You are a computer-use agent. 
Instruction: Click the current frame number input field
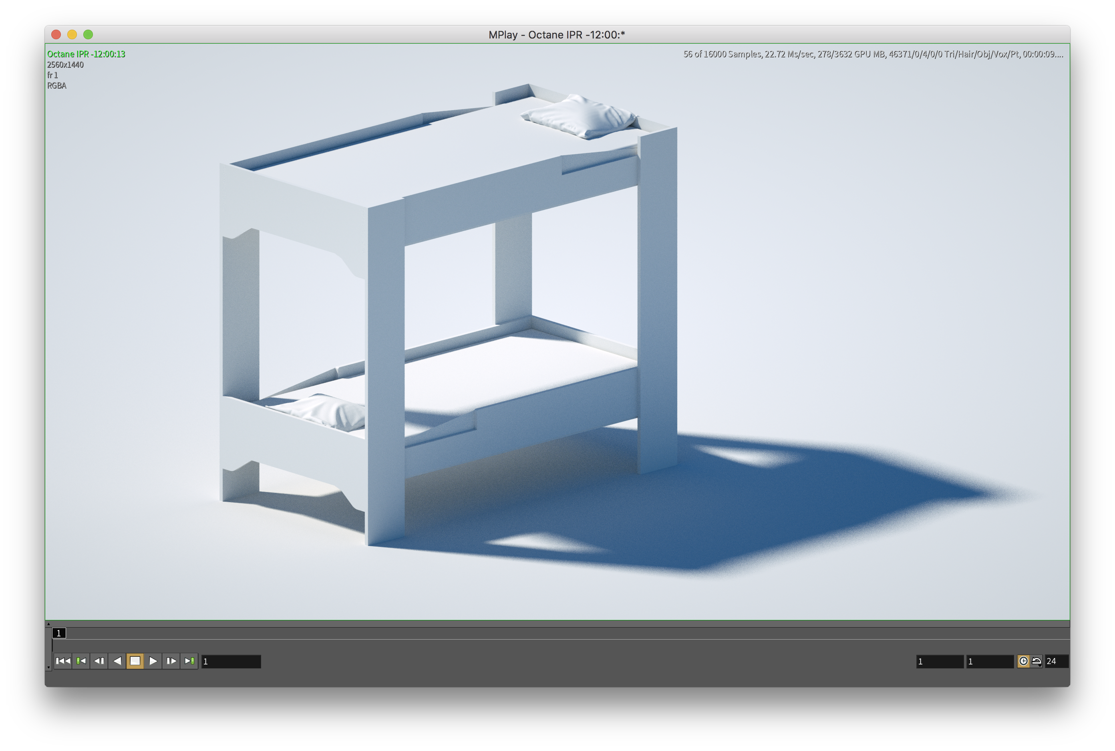tap(231, 662)
